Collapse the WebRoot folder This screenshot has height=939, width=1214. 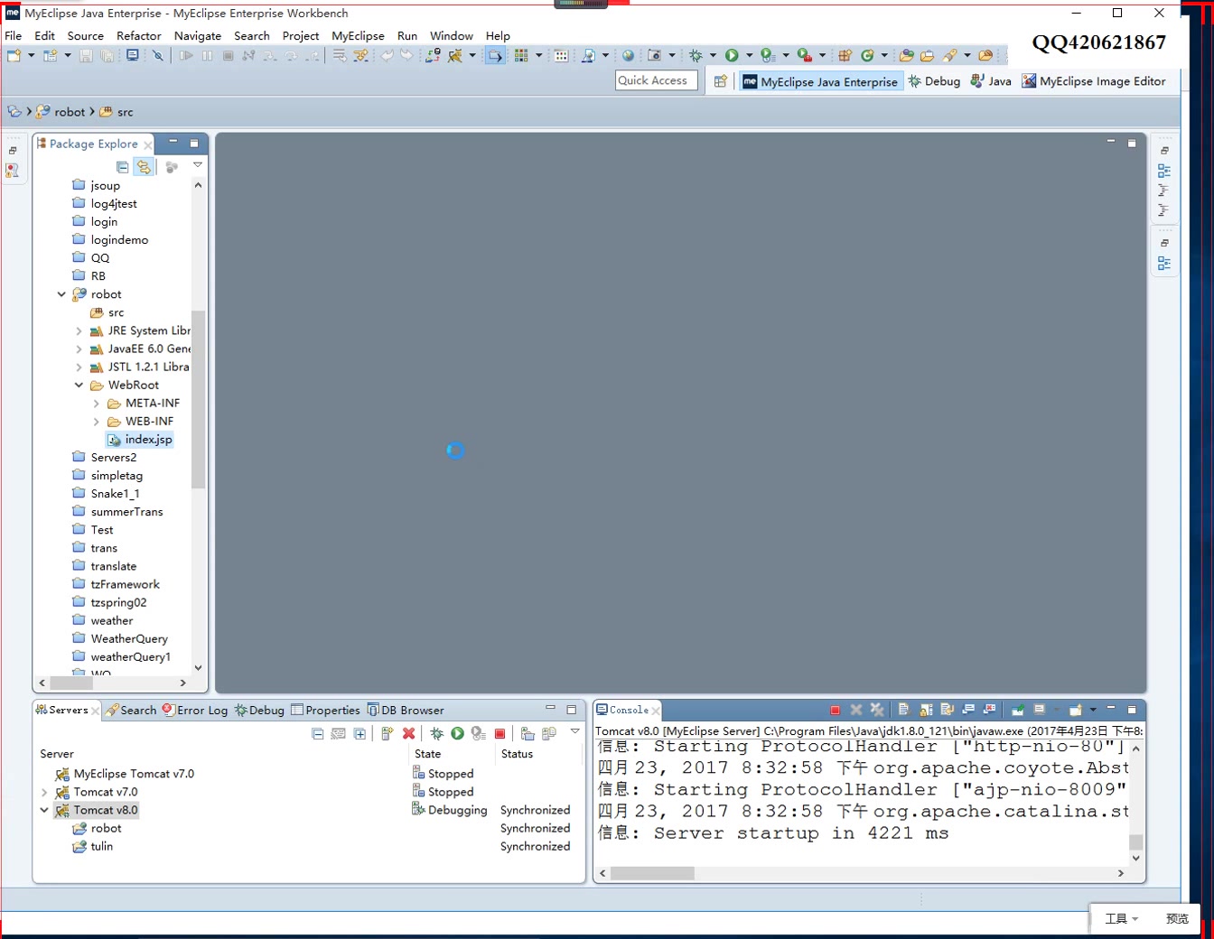click(79, 386)
